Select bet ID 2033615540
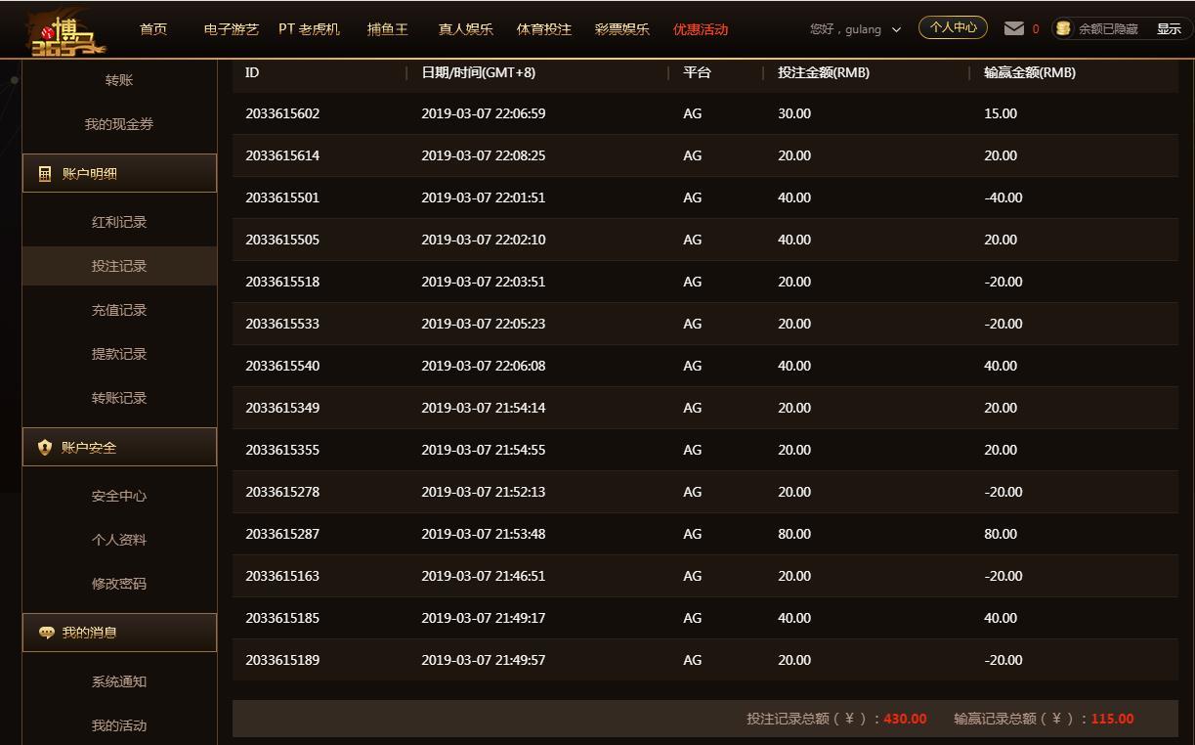 (x=282, y=366)
